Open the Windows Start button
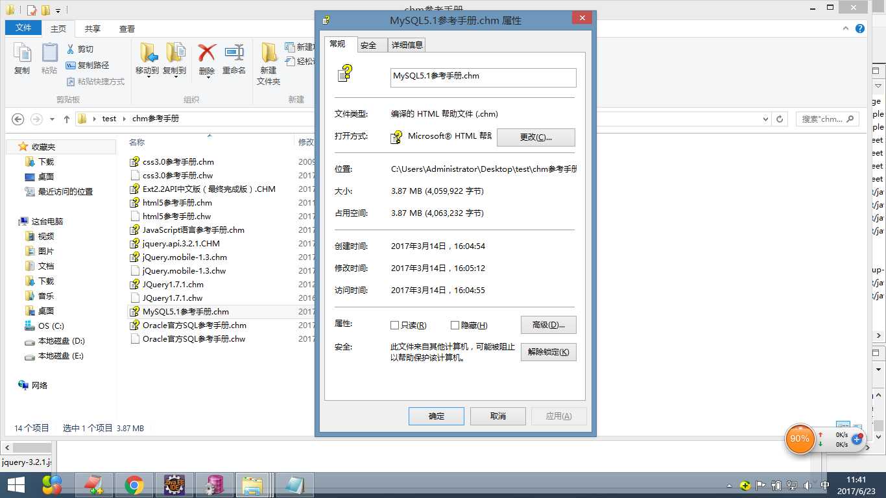This screenshot has width=886, height=498. pyautogui.click(x=16, y=484)
